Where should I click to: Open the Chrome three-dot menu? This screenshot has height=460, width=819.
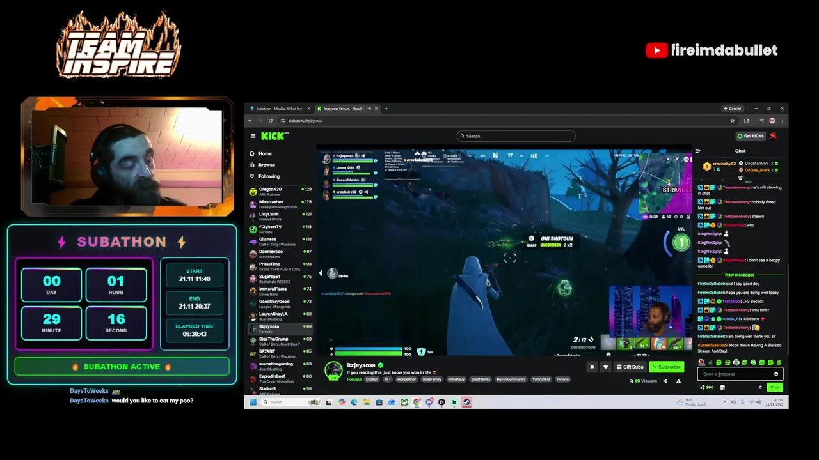(x=782, y=121)
